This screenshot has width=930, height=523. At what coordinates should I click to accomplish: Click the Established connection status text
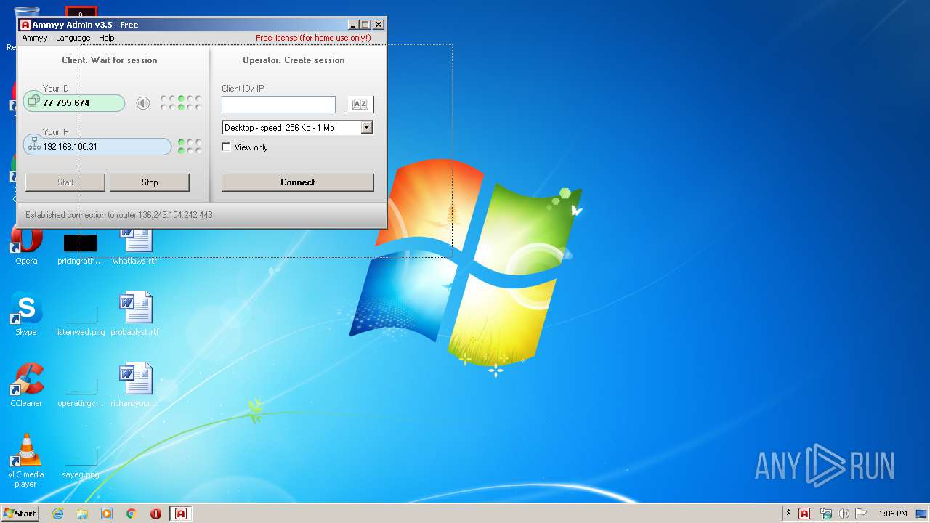119,215
